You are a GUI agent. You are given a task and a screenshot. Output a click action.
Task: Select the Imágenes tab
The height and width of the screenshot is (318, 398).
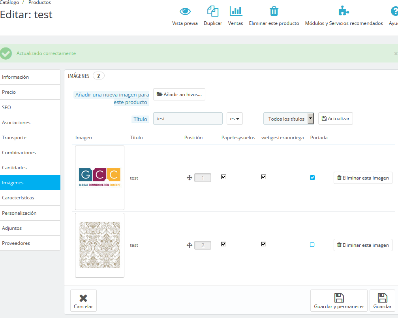tap(30, 182)
